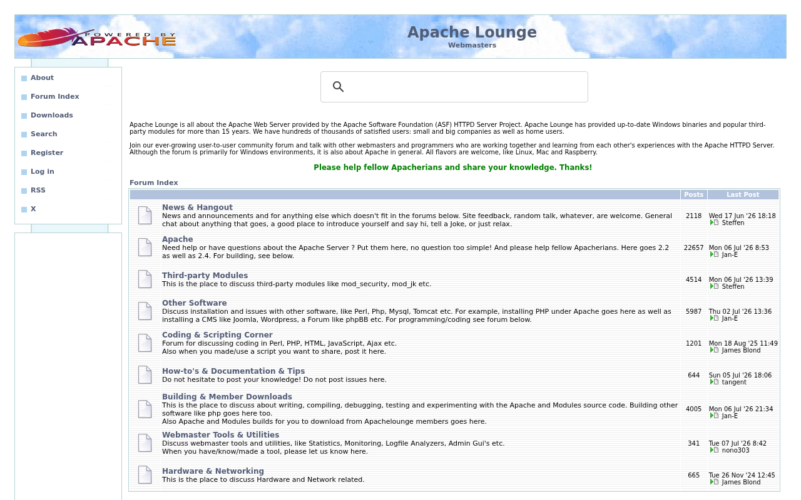Click the Building & Member Downloads folder icon
The height and width of the screenshot is (500, 801).
coord(145,409)
